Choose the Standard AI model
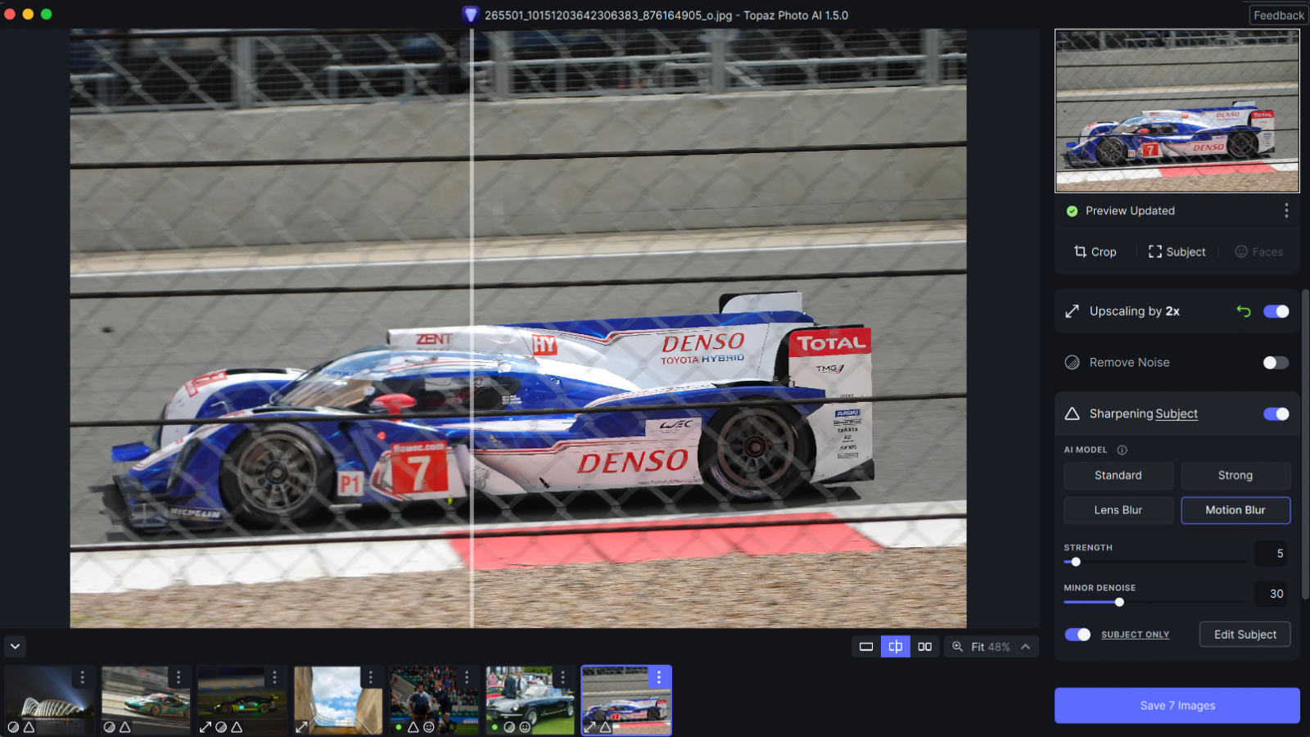Viewport: 1310px width, 737px height. 1118,476
